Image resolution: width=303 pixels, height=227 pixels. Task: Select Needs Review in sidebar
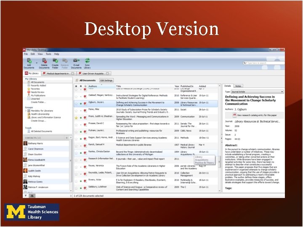coord(37,92)
